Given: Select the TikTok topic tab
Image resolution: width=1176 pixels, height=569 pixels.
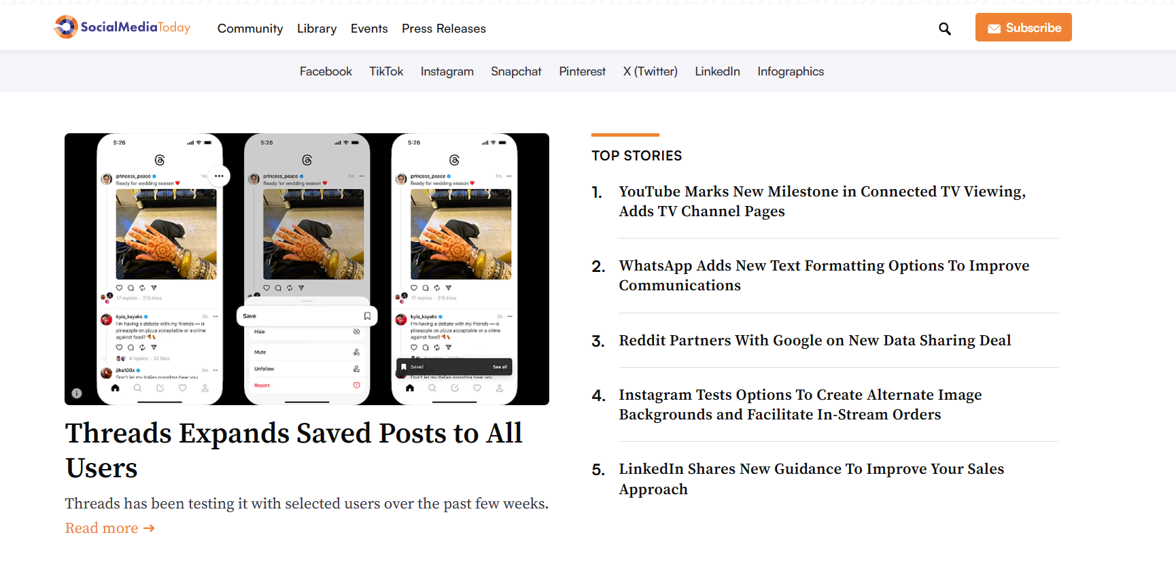Looking at the screenshot, I should click(386, 71).
